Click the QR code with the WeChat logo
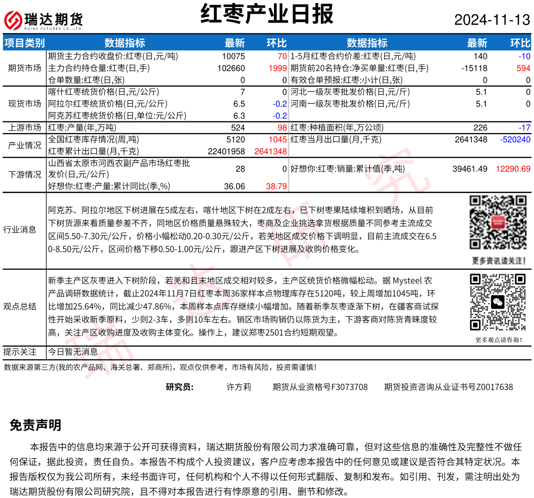Viewport: 534px width, 498px height. [x=497, y=302]
